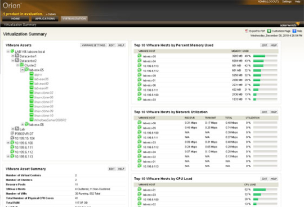
Task: Expand the lab-esx-06 host node
Action: (x=23, y=124)
